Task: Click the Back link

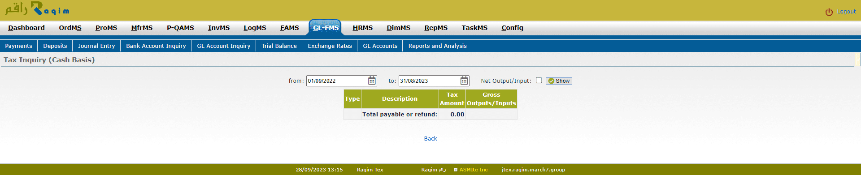Action: point(430,139)
